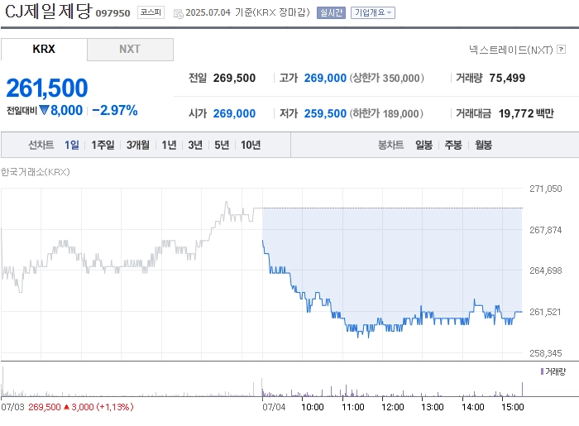
Task: Click the 11:00 time axis label
Action: click(352, 407)
